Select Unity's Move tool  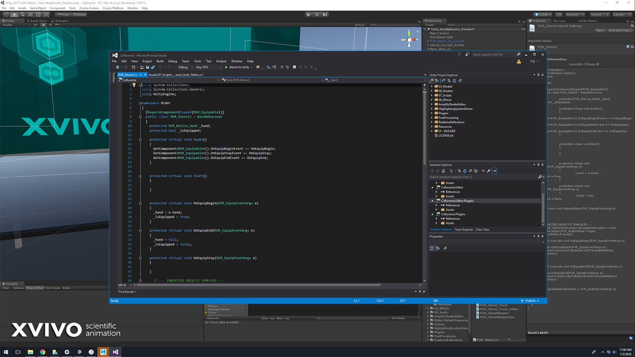[14, 15]
